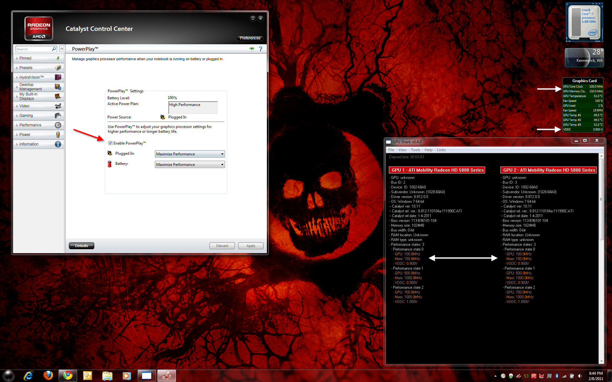Click GPU Shark vertical scrollbar down arrow
The image size is (612, 382).
(x=601, y=361)
